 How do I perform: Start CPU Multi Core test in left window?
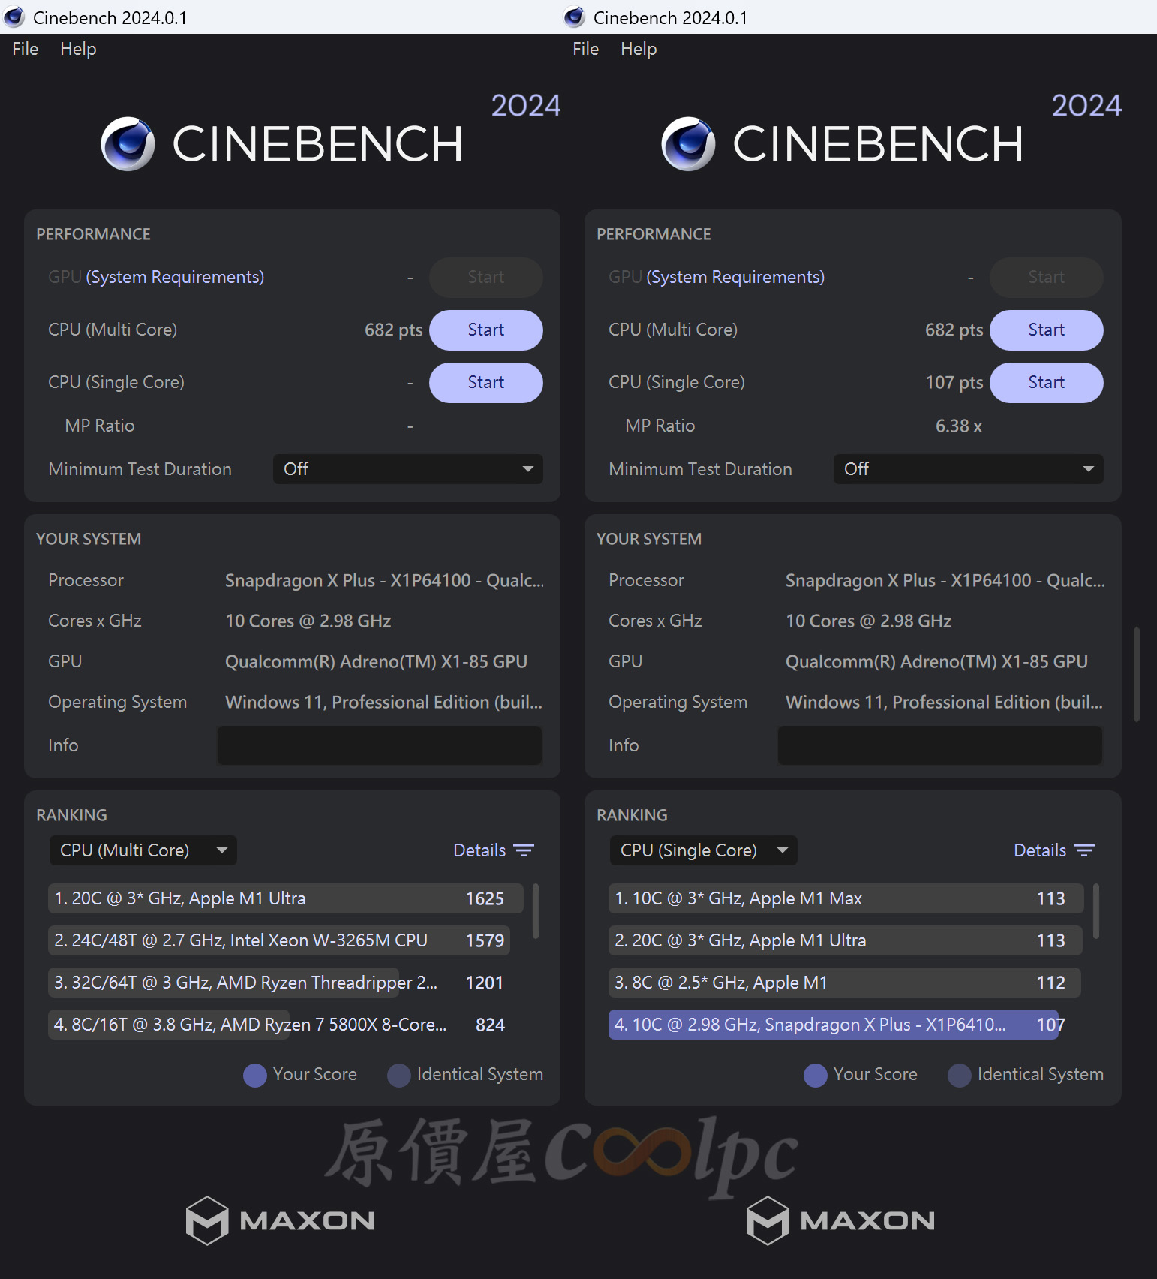click(x=485, y=330)
